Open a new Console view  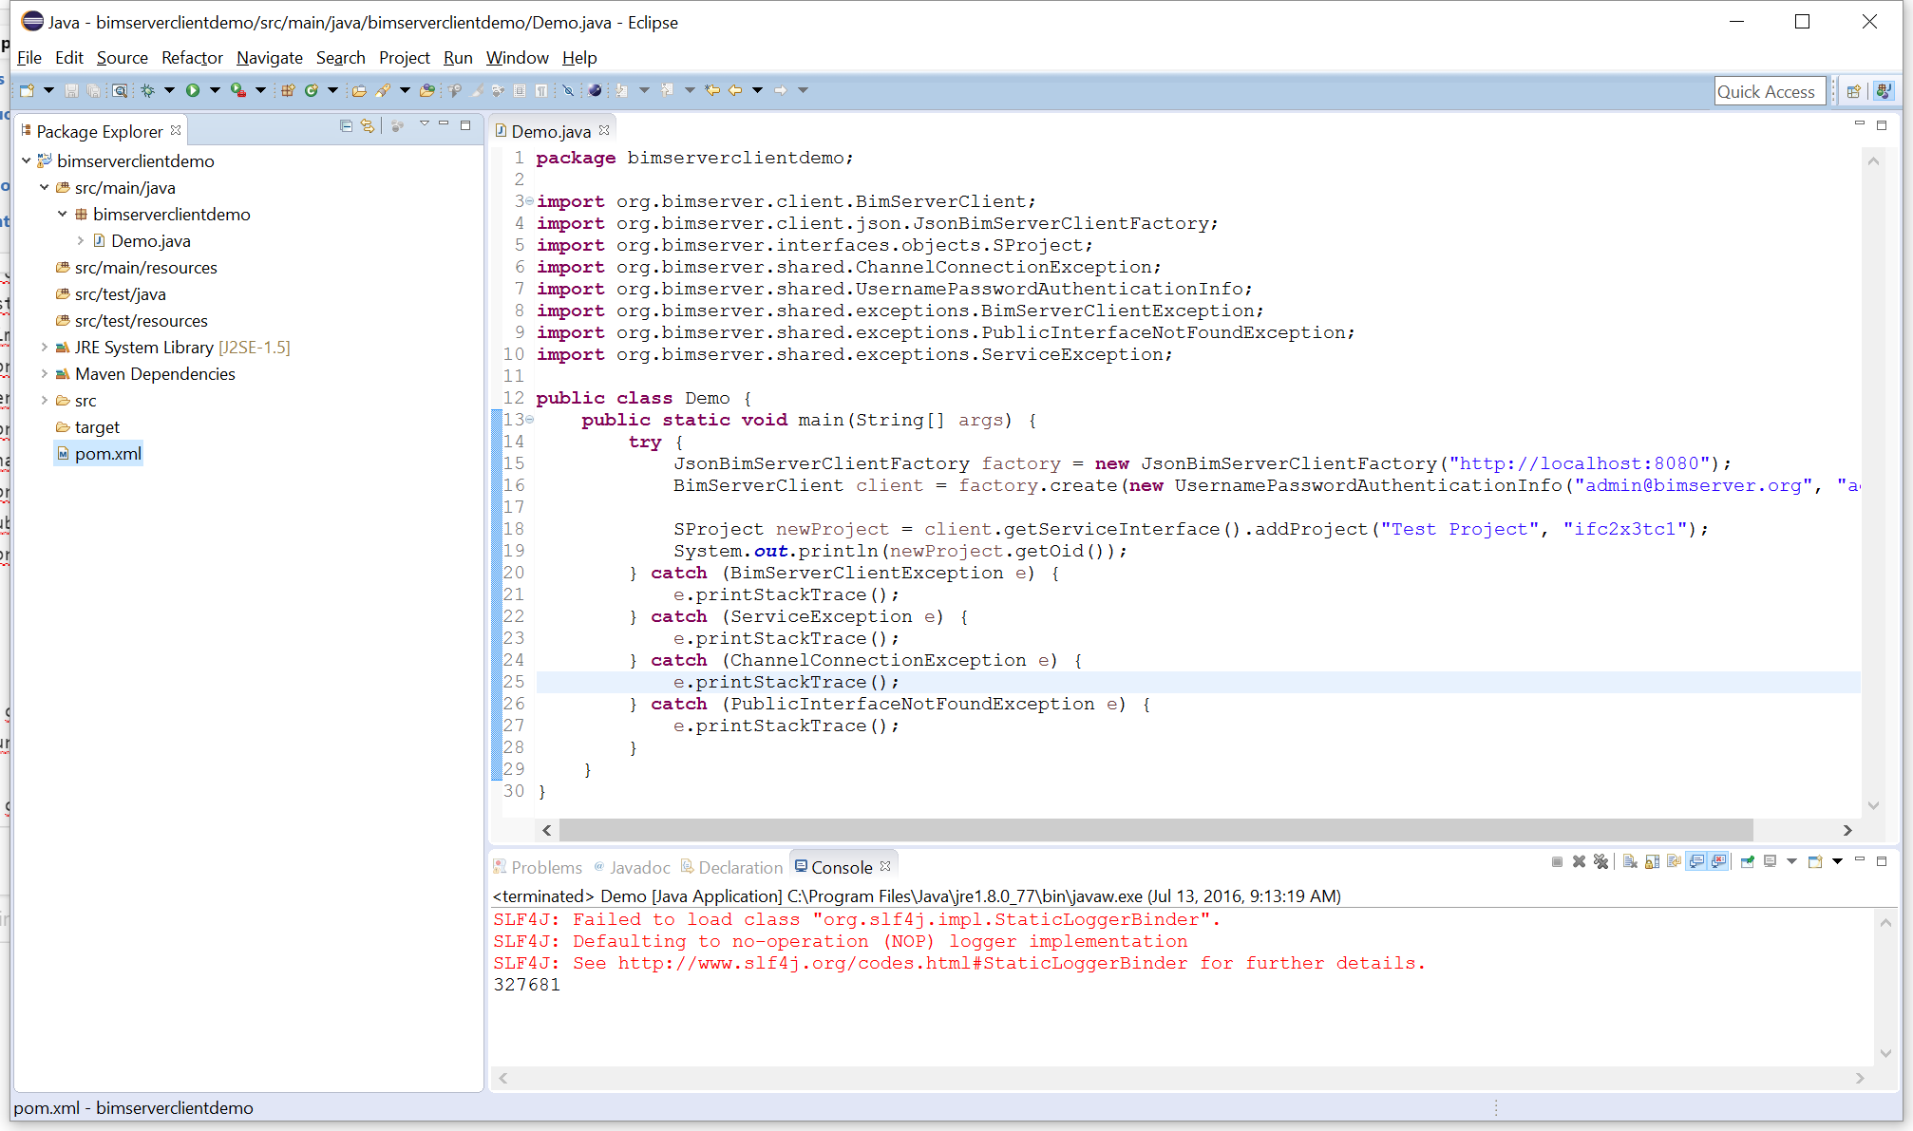pyautogui.click(x=1815, y=861)
